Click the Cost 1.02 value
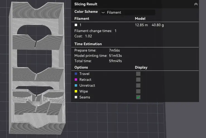 click(x=88, y=36)
